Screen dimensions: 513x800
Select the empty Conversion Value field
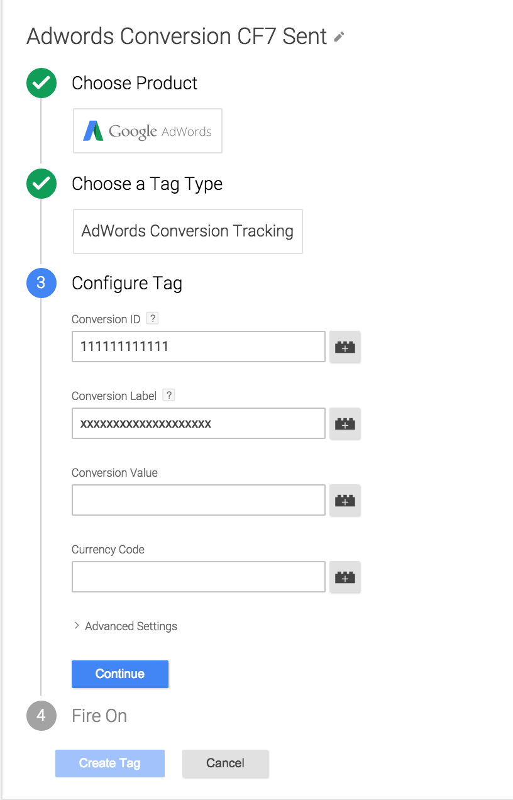199,500
